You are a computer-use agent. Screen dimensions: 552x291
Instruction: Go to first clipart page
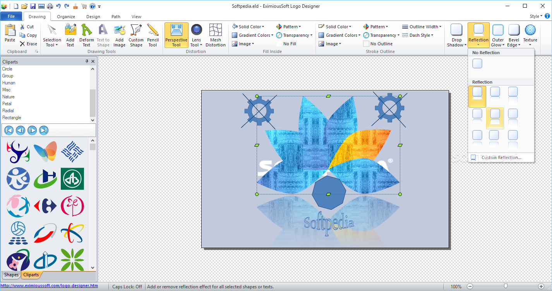coord(9,130)
